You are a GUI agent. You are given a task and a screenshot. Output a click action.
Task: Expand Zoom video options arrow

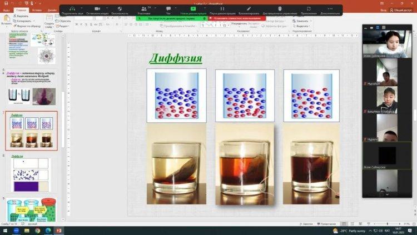tap(107, 8)
